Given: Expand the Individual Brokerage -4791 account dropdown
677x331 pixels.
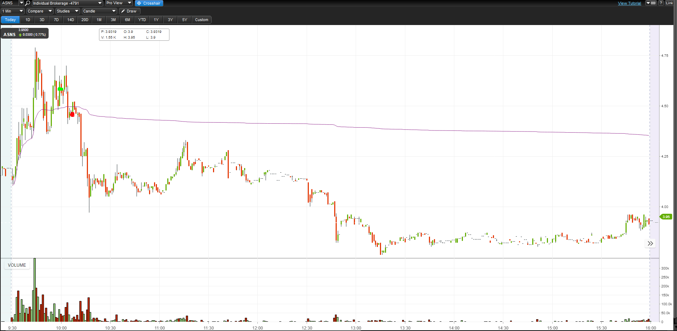Looking at the screenshot, I should 67,3.
